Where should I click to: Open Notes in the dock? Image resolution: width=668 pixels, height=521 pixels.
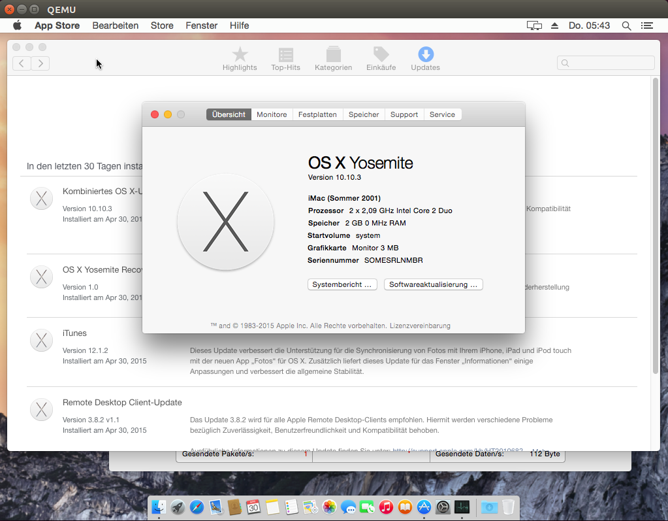(272, 507)
